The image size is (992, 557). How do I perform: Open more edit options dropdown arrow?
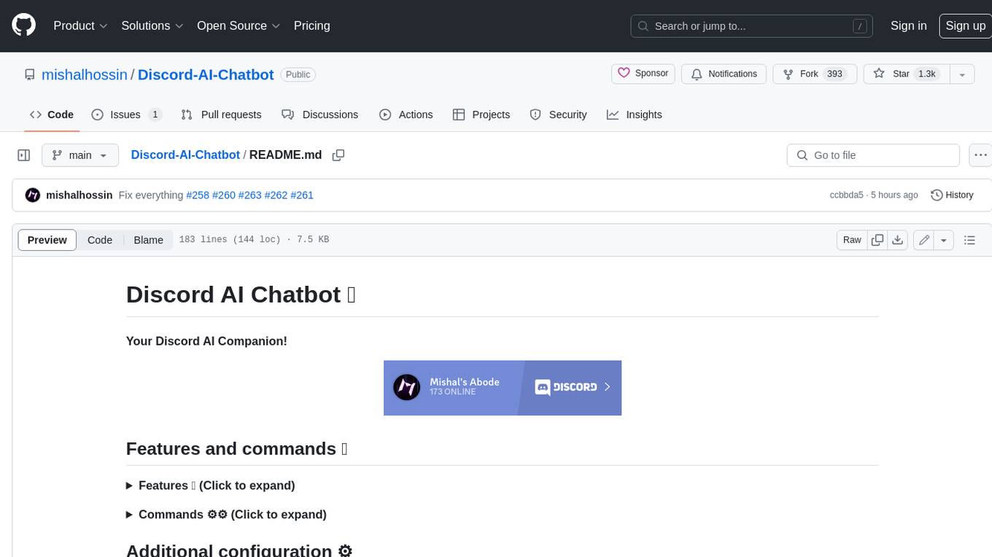tap(944, 240)
